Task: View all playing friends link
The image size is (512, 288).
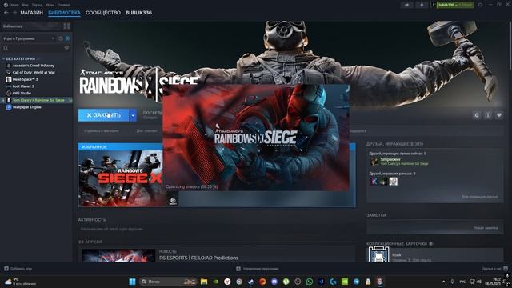Action: click(480, 197)
